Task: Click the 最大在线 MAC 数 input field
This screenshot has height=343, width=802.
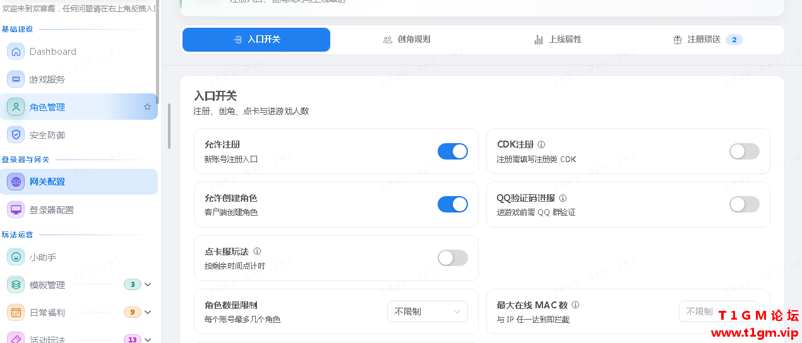Action: pyautogui.click(x=719, y=311)
